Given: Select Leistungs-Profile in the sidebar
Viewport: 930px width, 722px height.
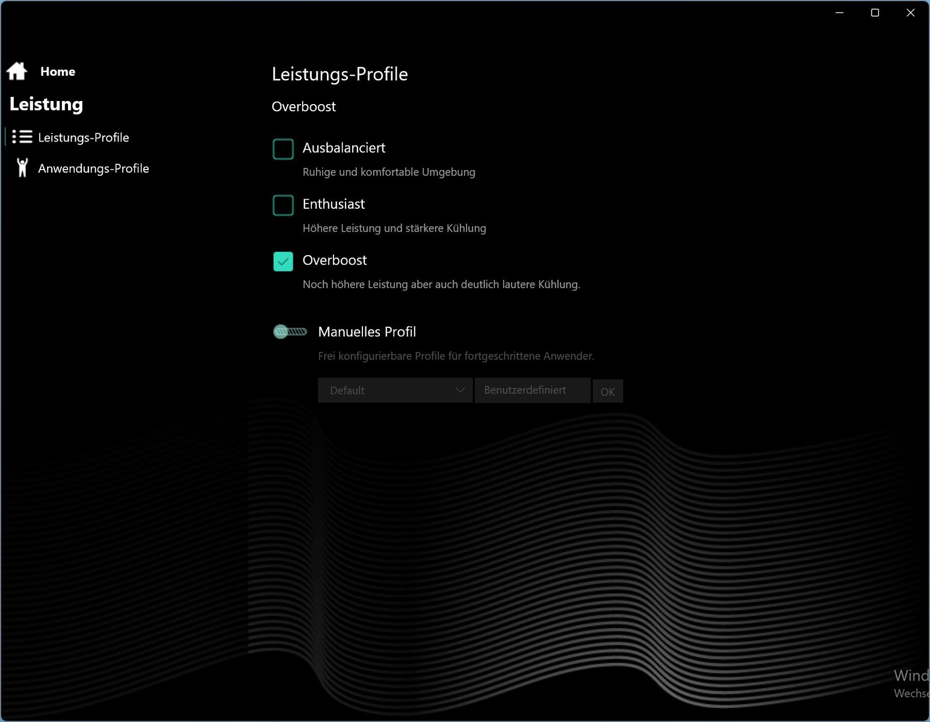Looking at the screenshot, I should [84, 137].
